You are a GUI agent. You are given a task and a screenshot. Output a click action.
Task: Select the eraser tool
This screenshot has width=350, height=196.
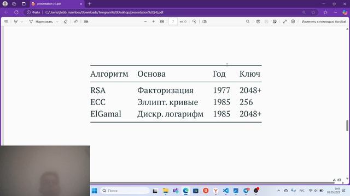click(66, 22)
